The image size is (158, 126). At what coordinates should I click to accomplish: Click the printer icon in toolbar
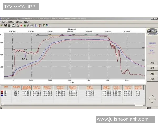point(9,25)
